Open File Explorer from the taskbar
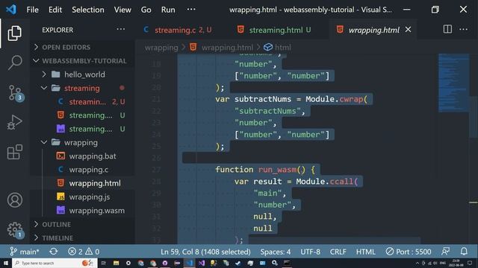Screen dimensions: 478x268 pyautogui.click(x=116, y=263)
